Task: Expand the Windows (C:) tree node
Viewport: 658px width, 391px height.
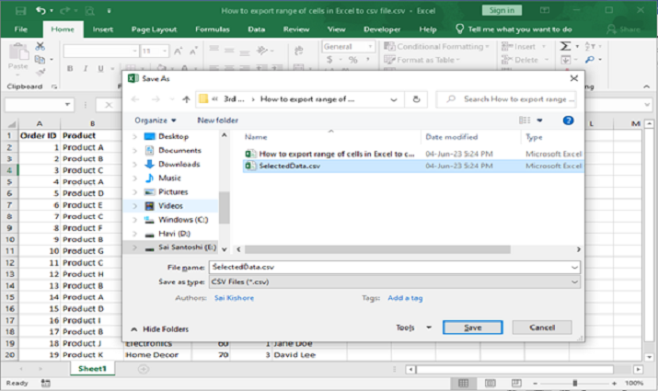Action: pyautogui.click(x=134, y=220)
